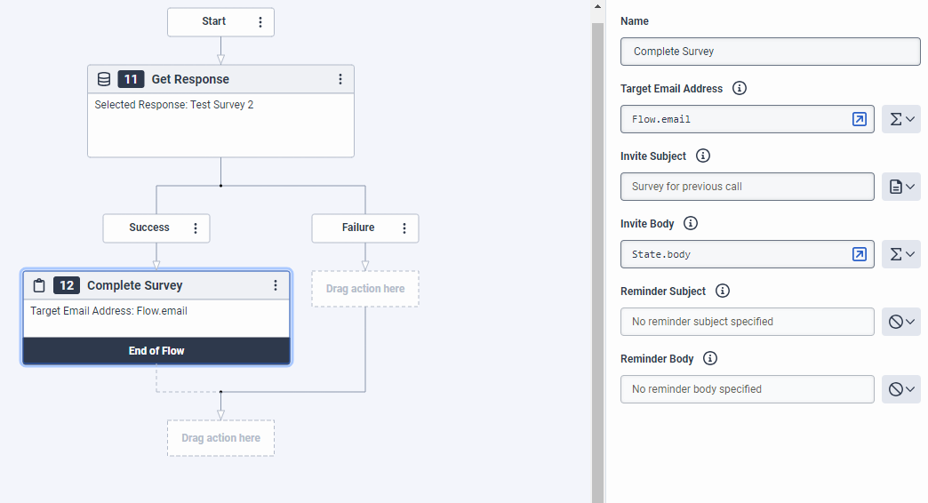Edit the Name field containing Complete Survey

770,52
